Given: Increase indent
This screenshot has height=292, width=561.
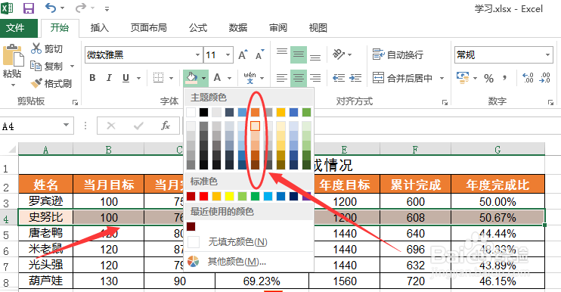Looking at the screenshot, I should click(355, 78).
